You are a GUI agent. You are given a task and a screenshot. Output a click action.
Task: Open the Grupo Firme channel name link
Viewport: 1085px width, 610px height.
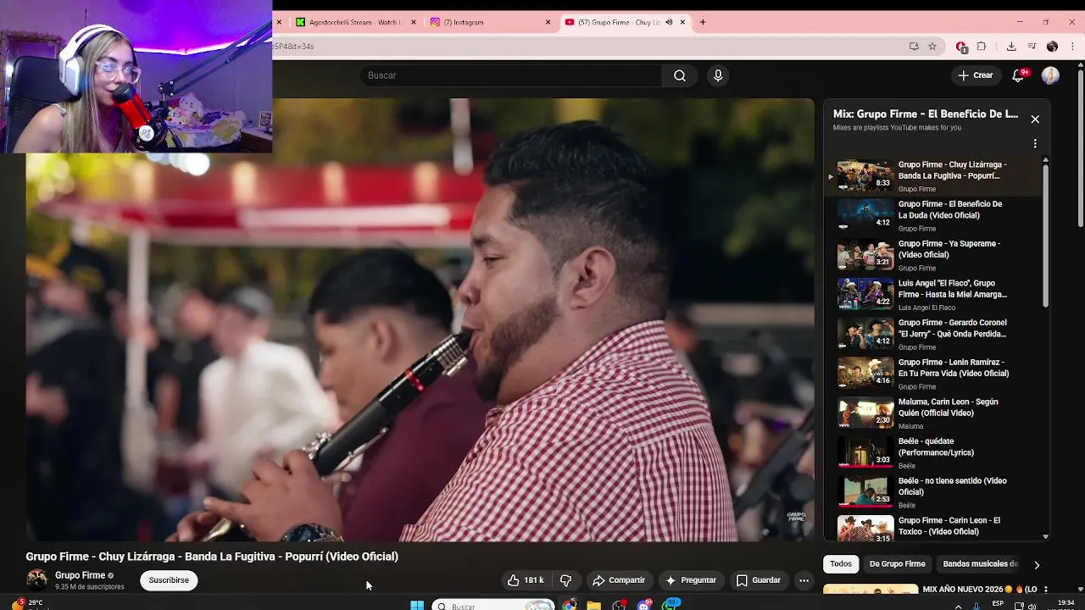[80, 575]
